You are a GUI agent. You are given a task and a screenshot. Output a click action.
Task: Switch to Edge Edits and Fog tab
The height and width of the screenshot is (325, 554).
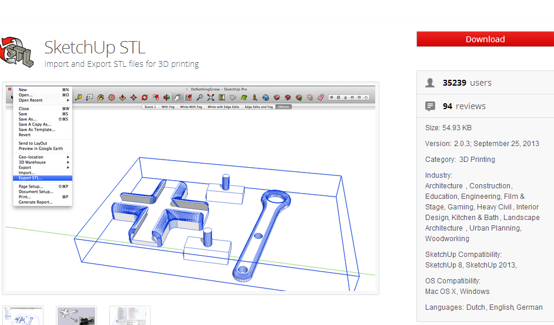(259, 107)
